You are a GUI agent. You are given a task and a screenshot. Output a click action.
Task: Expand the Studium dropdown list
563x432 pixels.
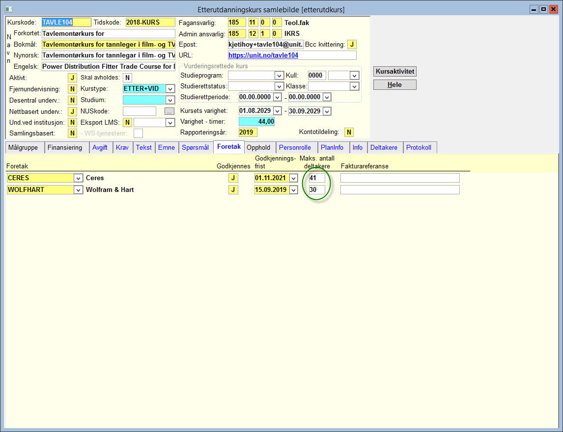click(170, 100)
